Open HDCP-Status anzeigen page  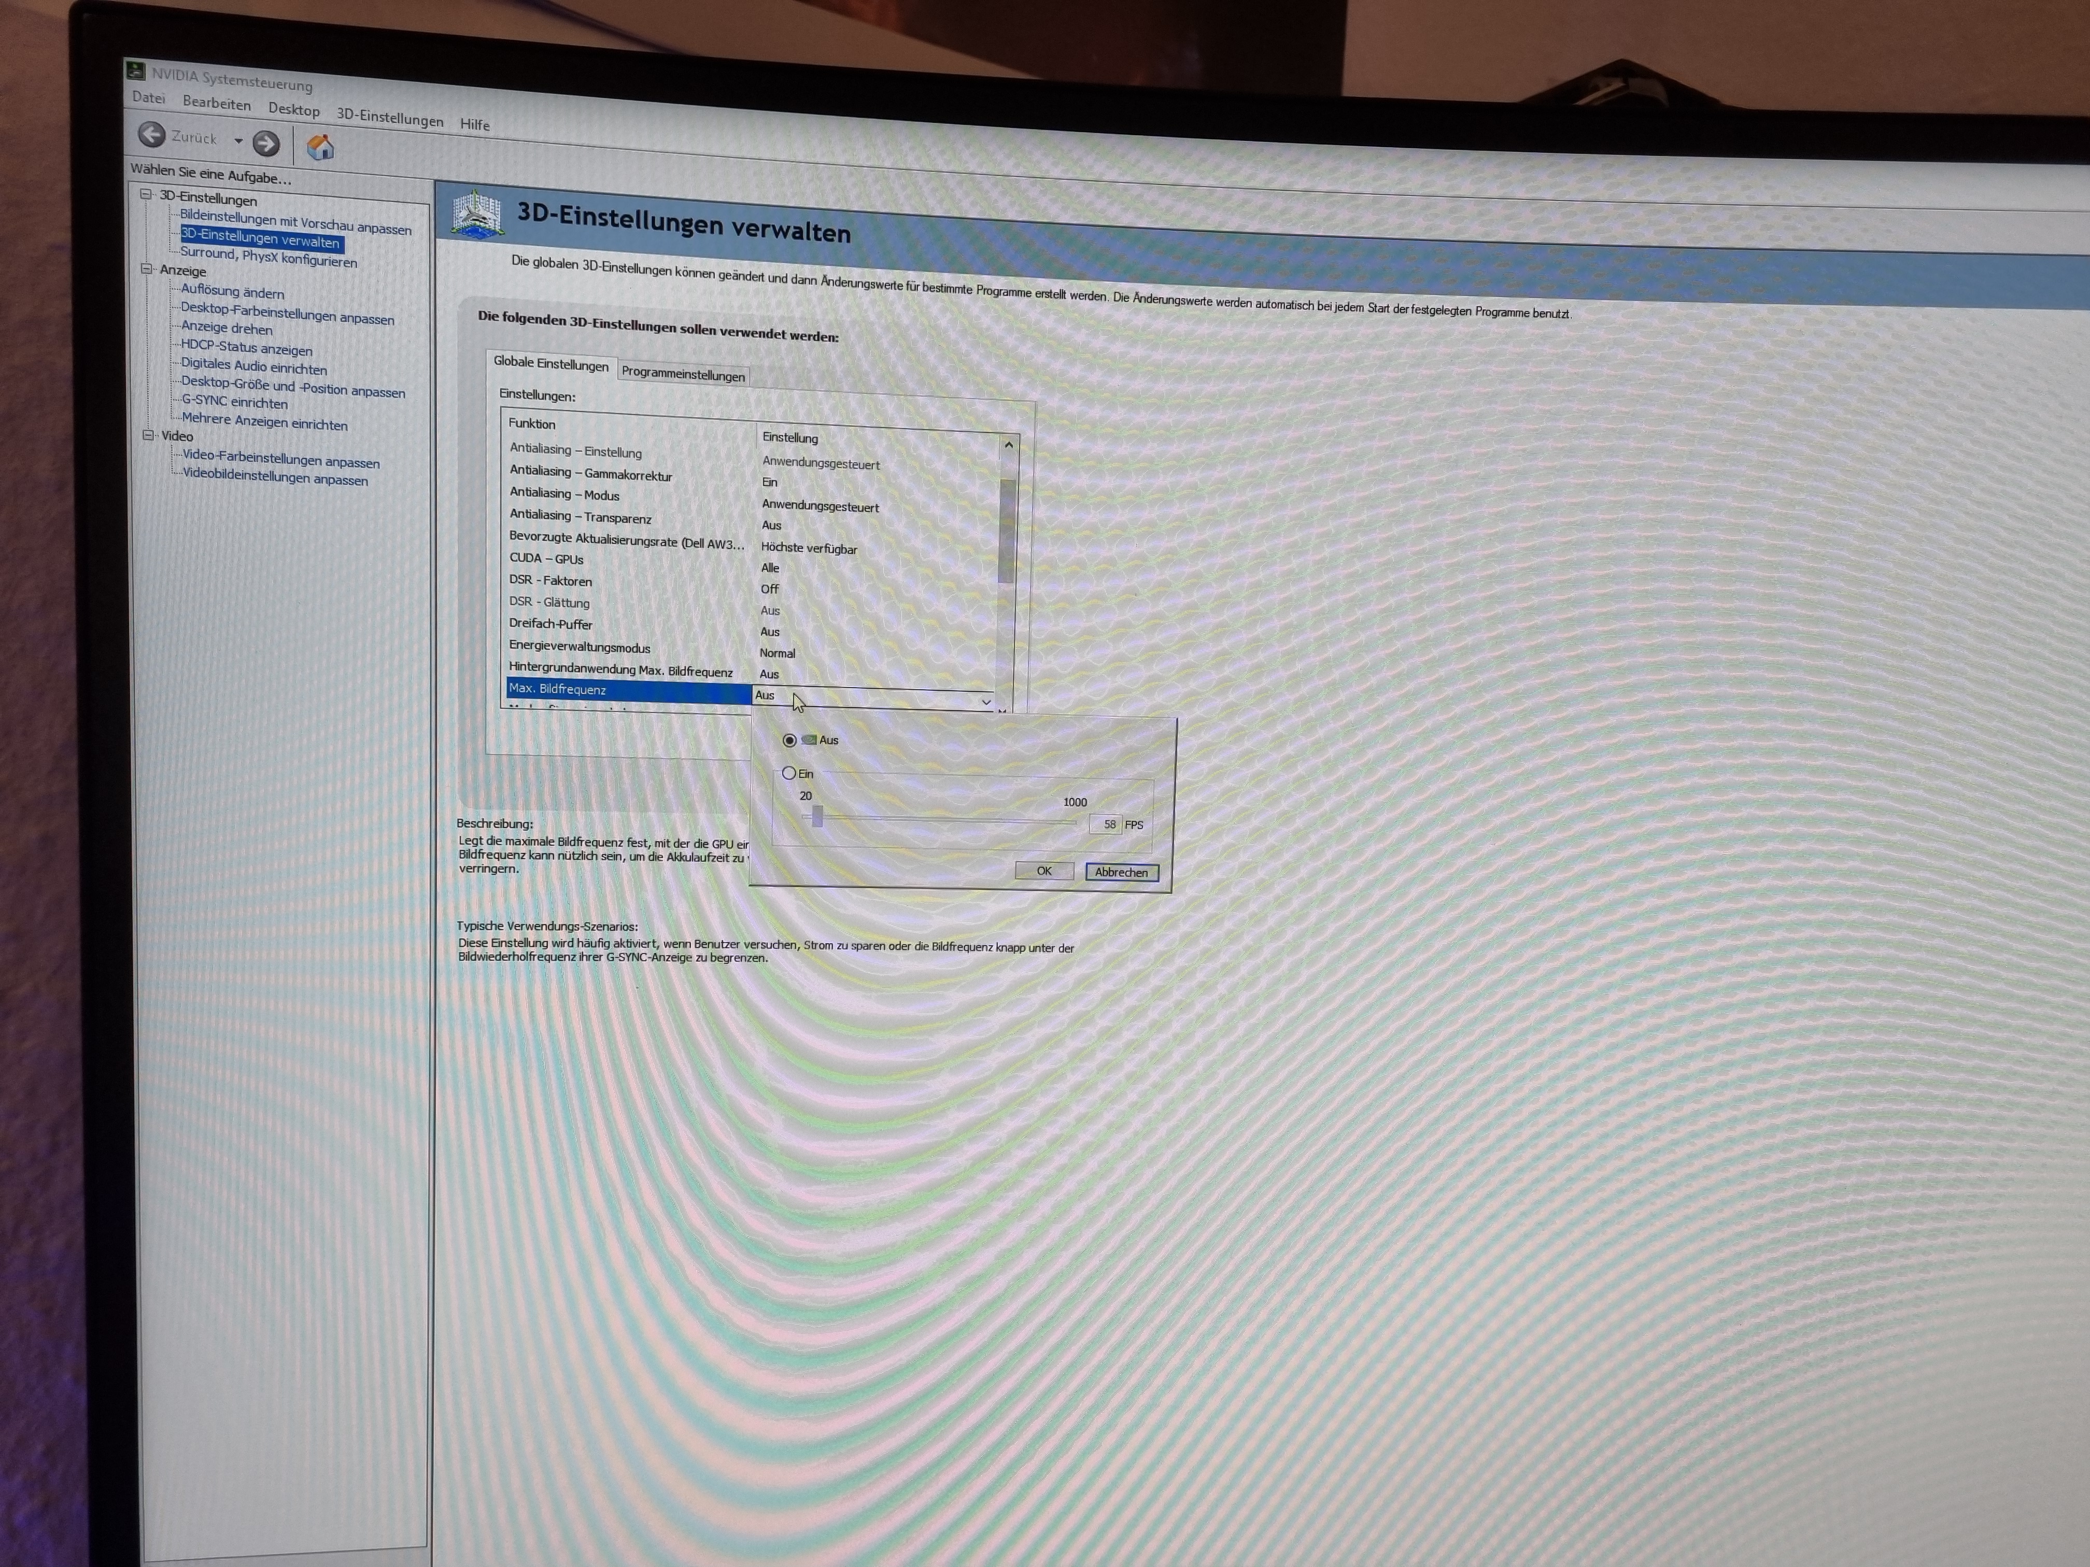point(247,348)
